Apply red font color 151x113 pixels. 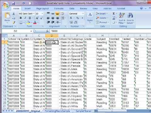tap(35, 22)
